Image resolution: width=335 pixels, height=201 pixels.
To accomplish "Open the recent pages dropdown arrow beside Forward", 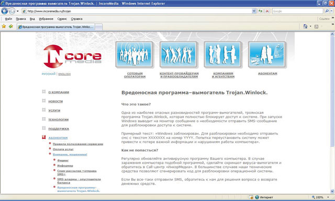I will (17, 11).
